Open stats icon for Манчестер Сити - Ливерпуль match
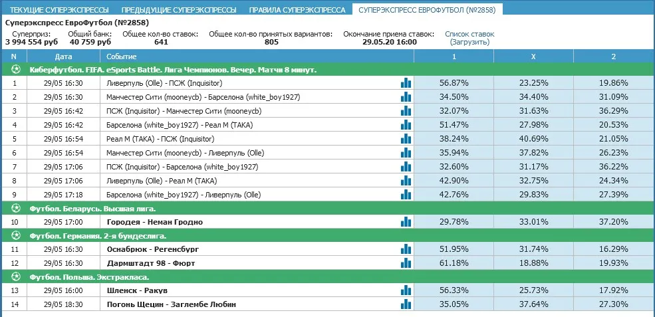655x317 pixels. (406, 152)
